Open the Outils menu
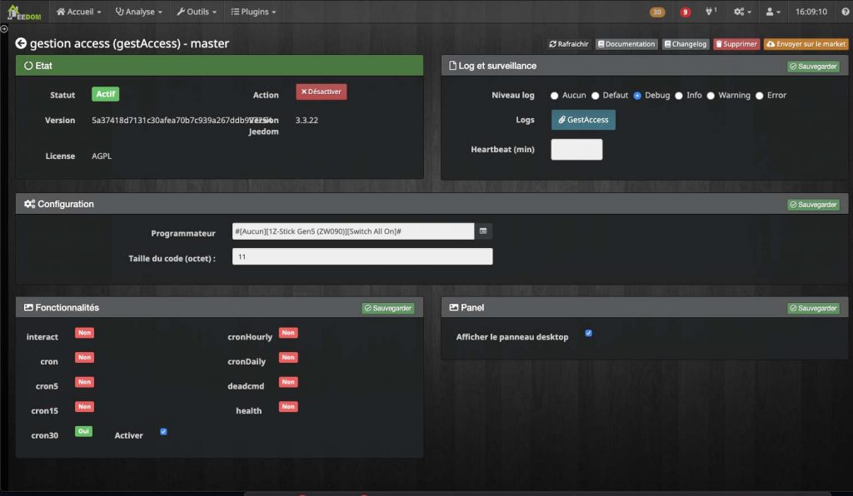 (197, 12)
